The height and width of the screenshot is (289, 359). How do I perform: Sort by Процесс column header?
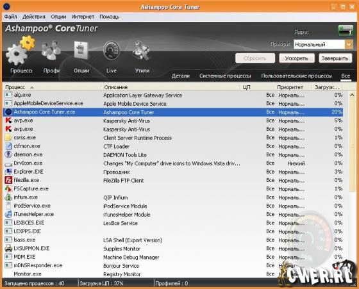tap(52, 87)
